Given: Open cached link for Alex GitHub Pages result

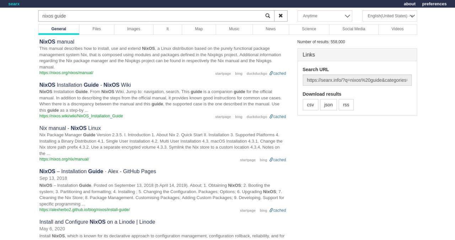Looking at the screenshot, I should pyautogui.click(x=278, y=210).
